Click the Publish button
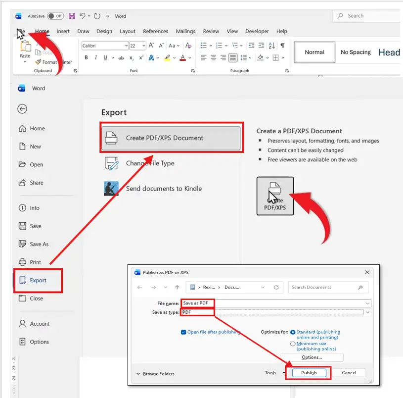This screenshot has height=398, width=403. pos(309,373)
